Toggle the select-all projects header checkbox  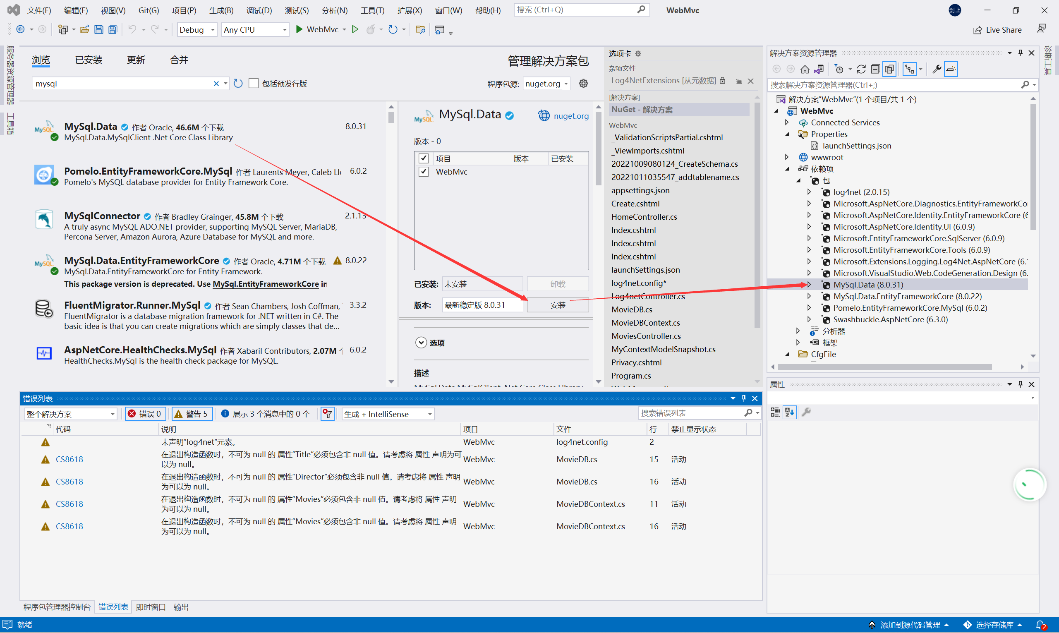click(x=423, y=158)
